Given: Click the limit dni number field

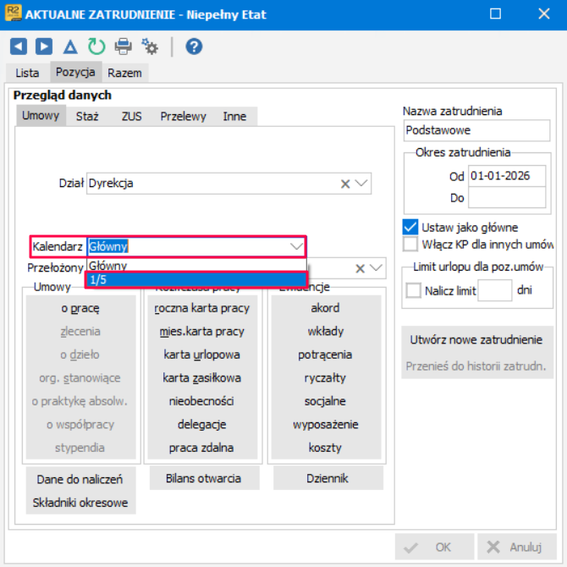Looking at the screenshot, I should point(495,290).
